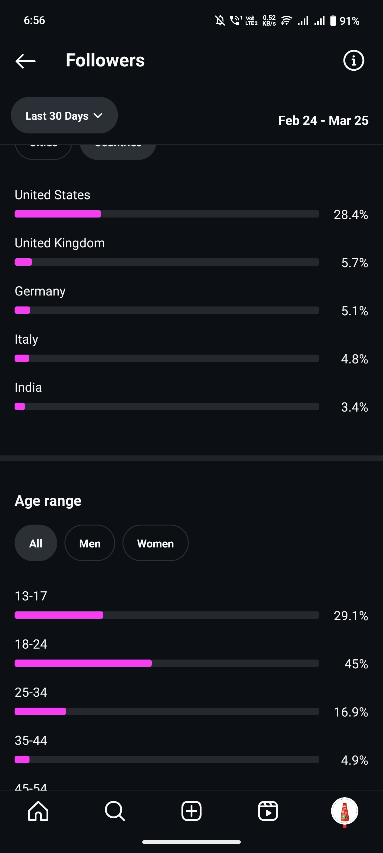The width and height of the screenshot is (383, 853).
Task: Expand the Last 30 Days dropdown
Action: (64, 115)
